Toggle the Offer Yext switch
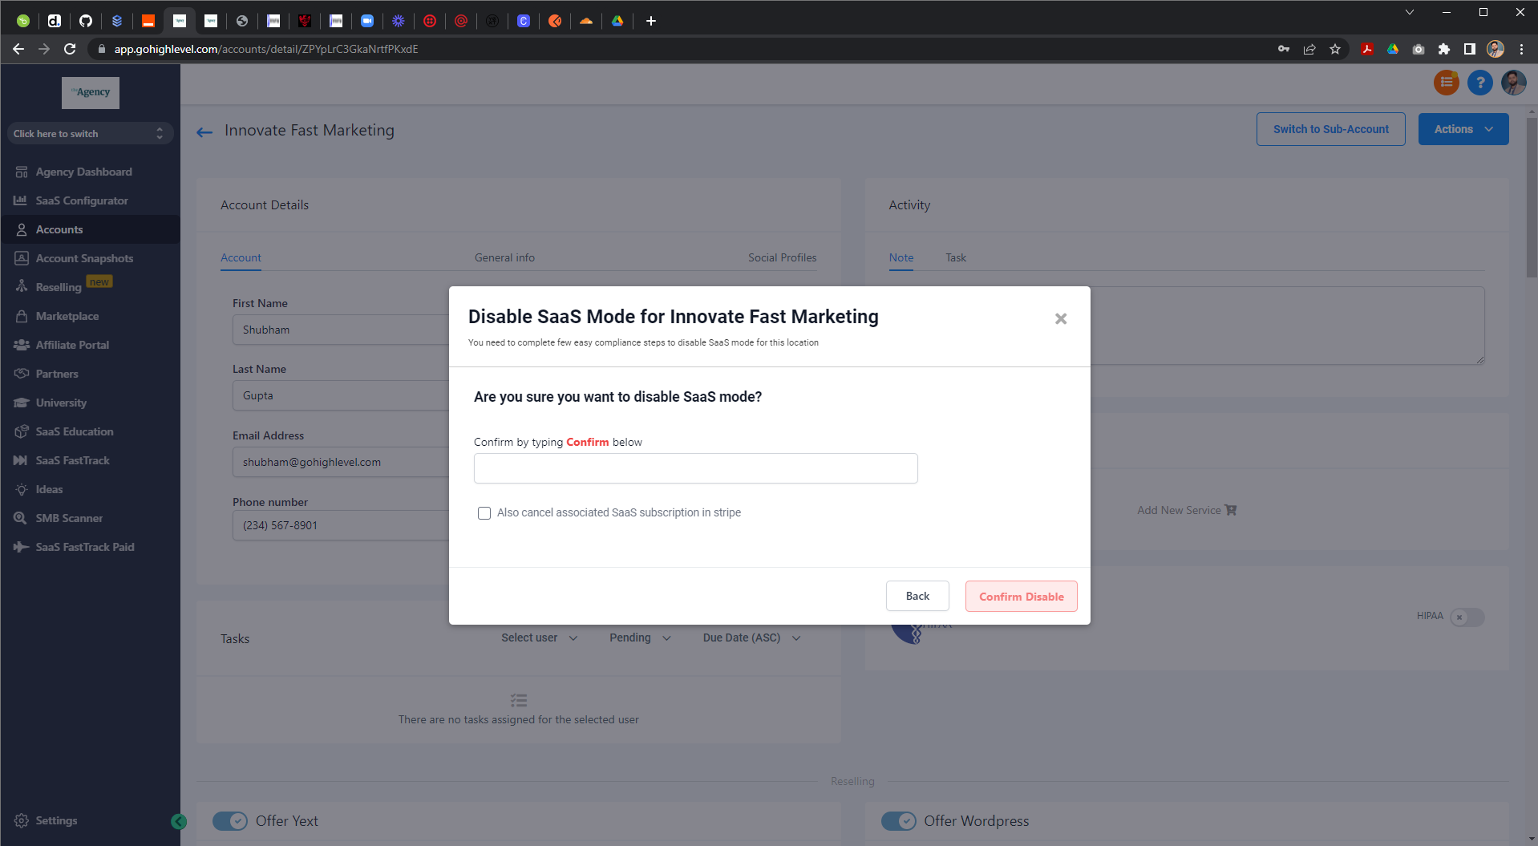1538x846 pixels. click(x=229, y=821)
